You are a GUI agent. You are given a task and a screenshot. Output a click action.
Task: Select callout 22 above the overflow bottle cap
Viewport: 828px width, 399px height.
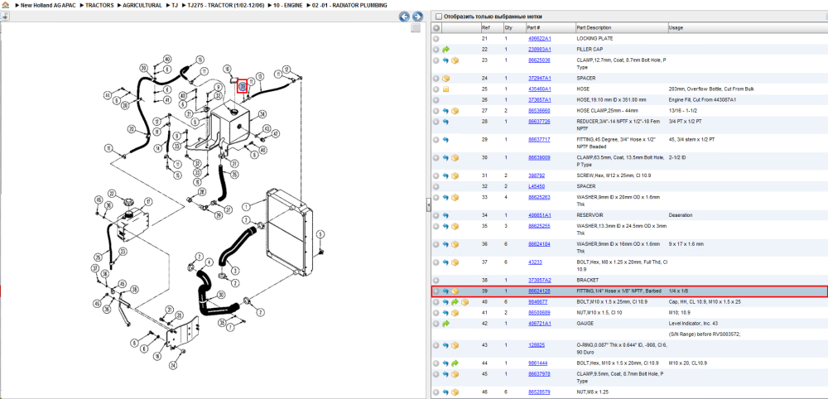coord(112,193)
